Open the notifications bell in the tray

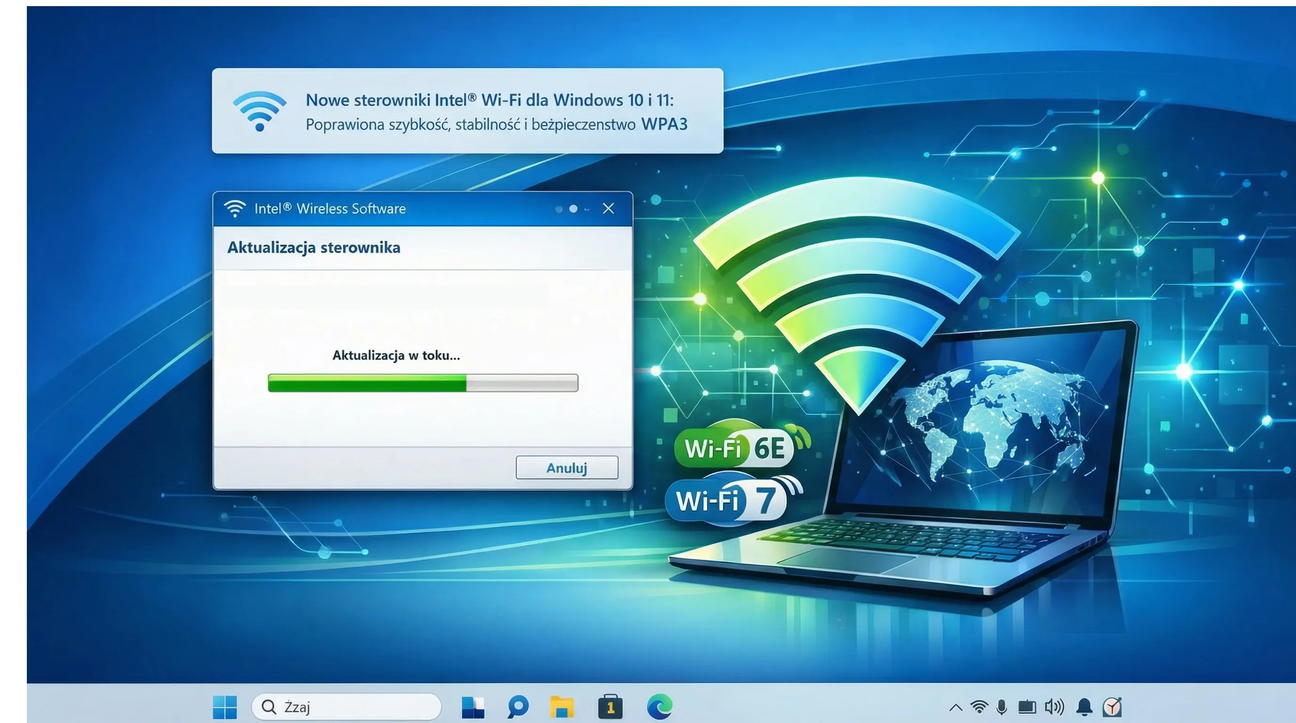[x=1084, y=707]
